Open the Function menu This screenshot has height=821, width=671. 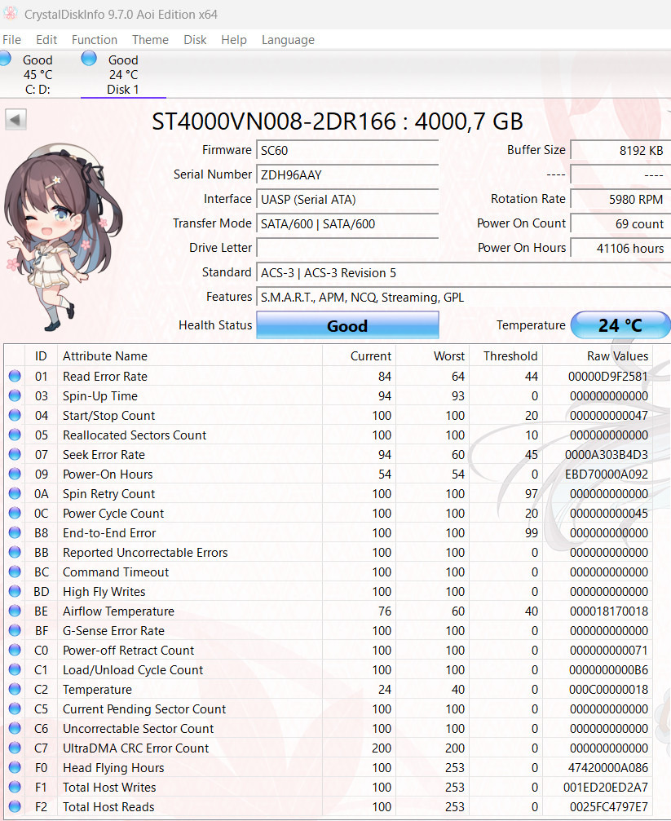click(94, 39)
